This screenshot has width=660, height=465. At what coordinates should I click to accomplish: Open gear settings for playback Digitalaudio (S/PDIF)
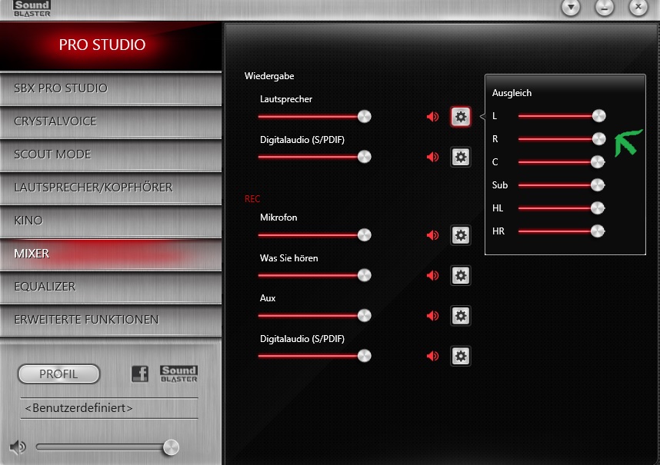[461, 157]
